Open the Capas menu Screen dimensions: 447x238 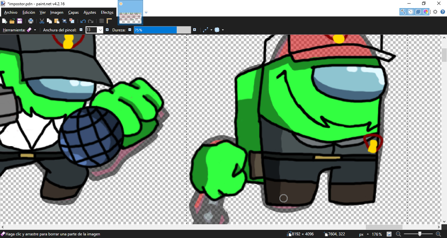pos(73,12)
